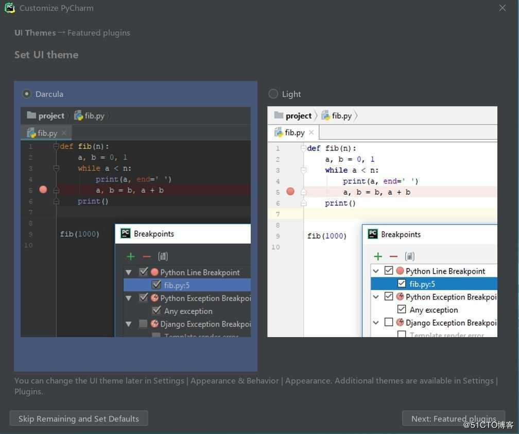Click the project folder icon in Light preview
Viewport: 519px width, 434px height.
pyautogui.click(x=279, y=115)
